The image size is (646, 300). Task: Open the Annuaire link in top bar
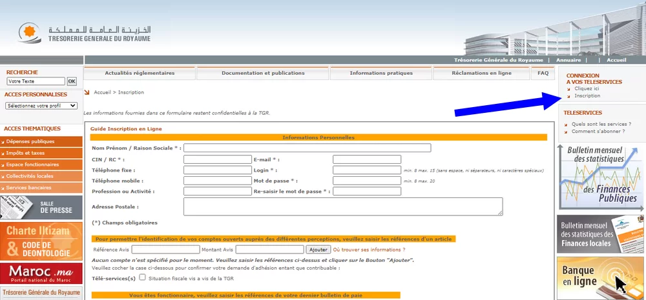(568, 60)
